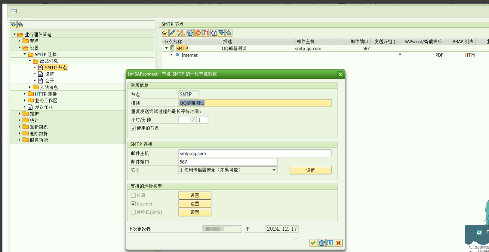The width and height of the screenshot is (489, 252).
Task: Click the Change (pencil) icon in SMTP nodes toolbar
Action: [173, 33]
